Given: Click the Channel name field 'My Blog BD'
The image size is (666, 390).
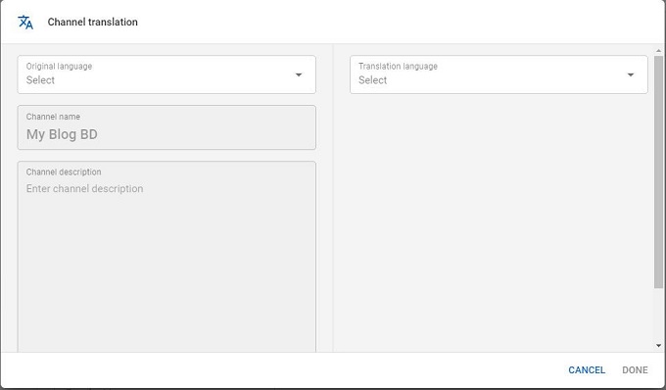Looking at the screenshot, I should click(166, 127).
